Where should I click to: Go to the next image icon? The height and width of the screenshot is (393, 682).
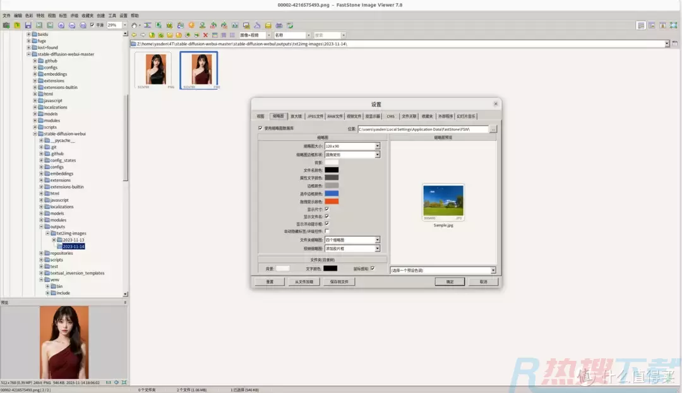click(x=50, y=25)
